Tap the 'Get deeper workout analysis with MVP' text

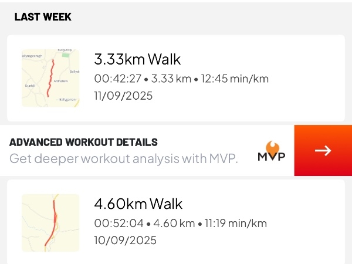click(x=124, y=158)
